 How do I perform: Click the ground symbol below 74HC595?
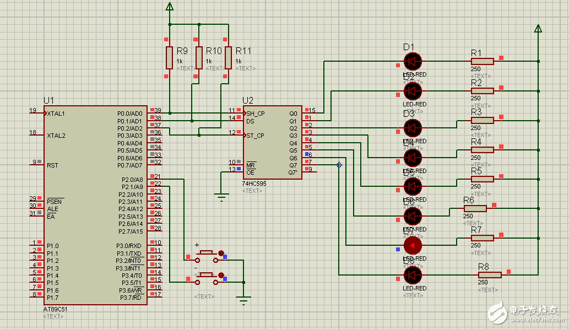[221, 197]
